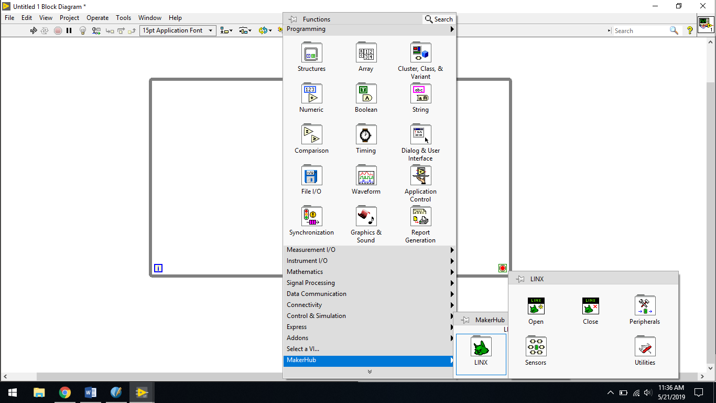The width and height of the screenshot is (716, 403).
Task: Pin the MakerHub palette
Action: click(x=465, y=320)
